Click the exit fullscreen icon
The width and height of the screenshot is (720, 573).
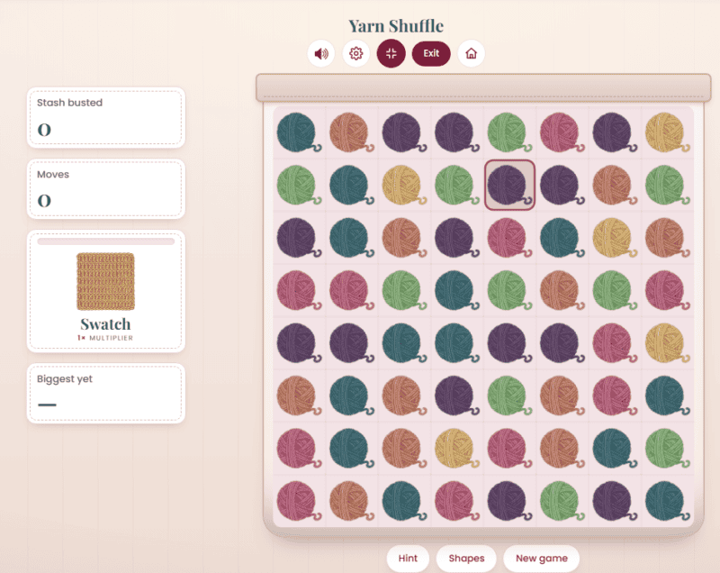point(391,54)
